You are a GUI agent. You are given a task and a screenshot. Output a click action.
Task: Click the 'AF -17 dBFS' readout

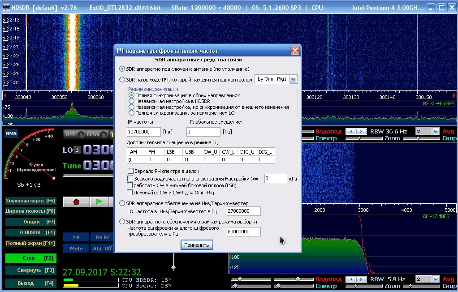pyautogui.click(x=436, y=216)
